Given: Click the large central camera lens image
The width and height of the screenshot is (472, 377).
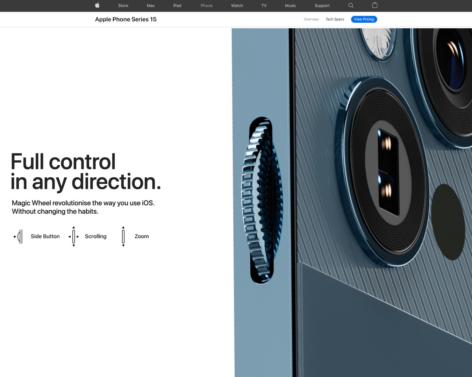Looking at the screenshot, I should 383,172.
